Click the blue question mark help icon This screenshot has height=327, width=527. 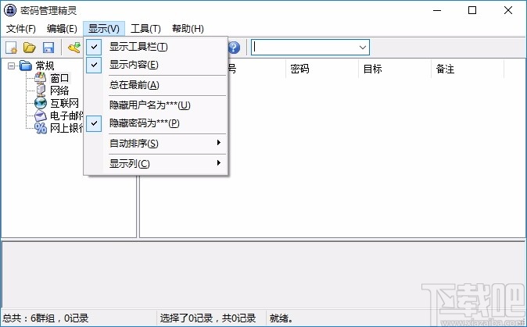tap(234, 48)
